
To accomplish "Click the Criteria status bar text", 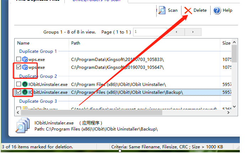I will pyautogui.click(x=167, y=147).
